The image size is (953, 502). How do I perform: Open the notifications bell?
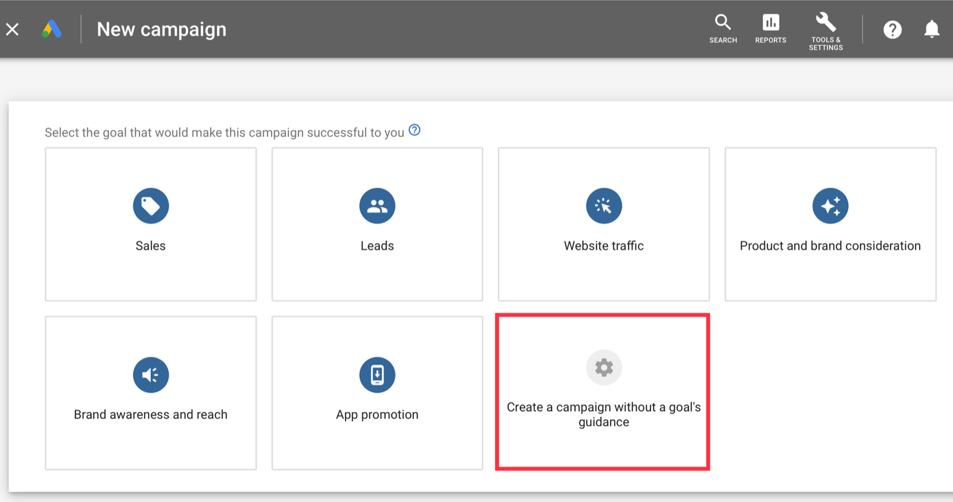932,29
